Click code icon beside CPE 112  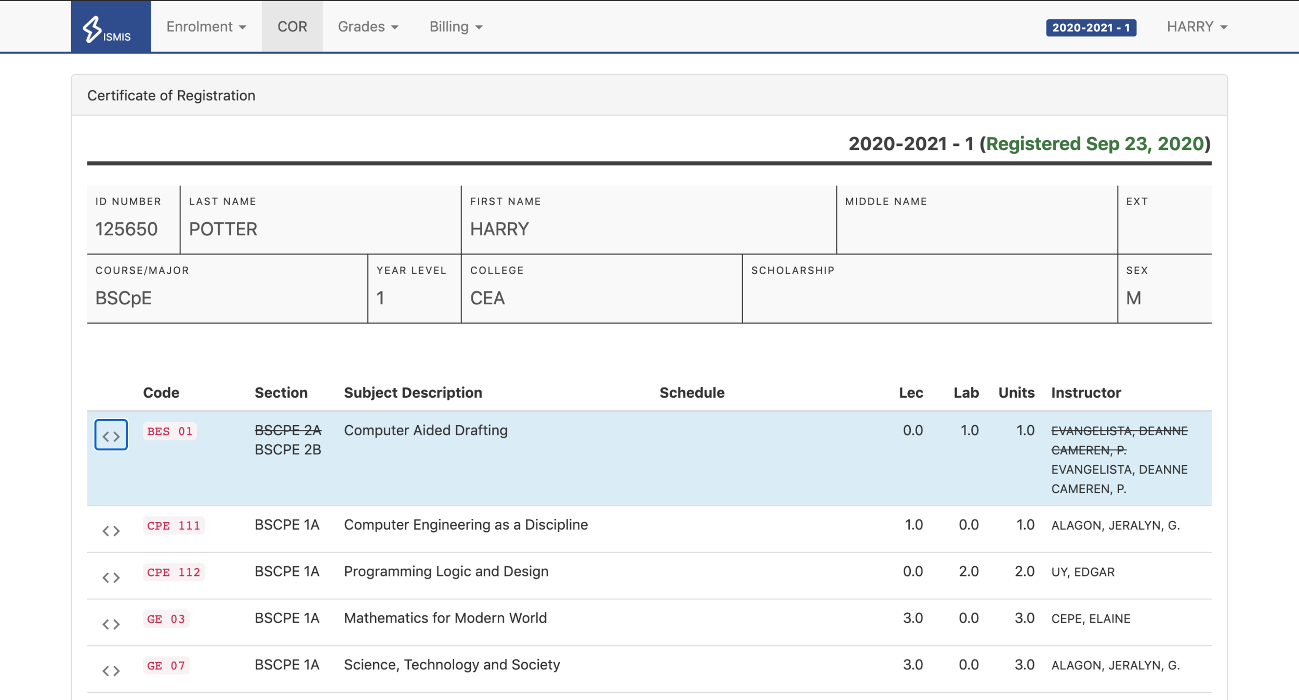pyautogui.click(x=111, y=577)
